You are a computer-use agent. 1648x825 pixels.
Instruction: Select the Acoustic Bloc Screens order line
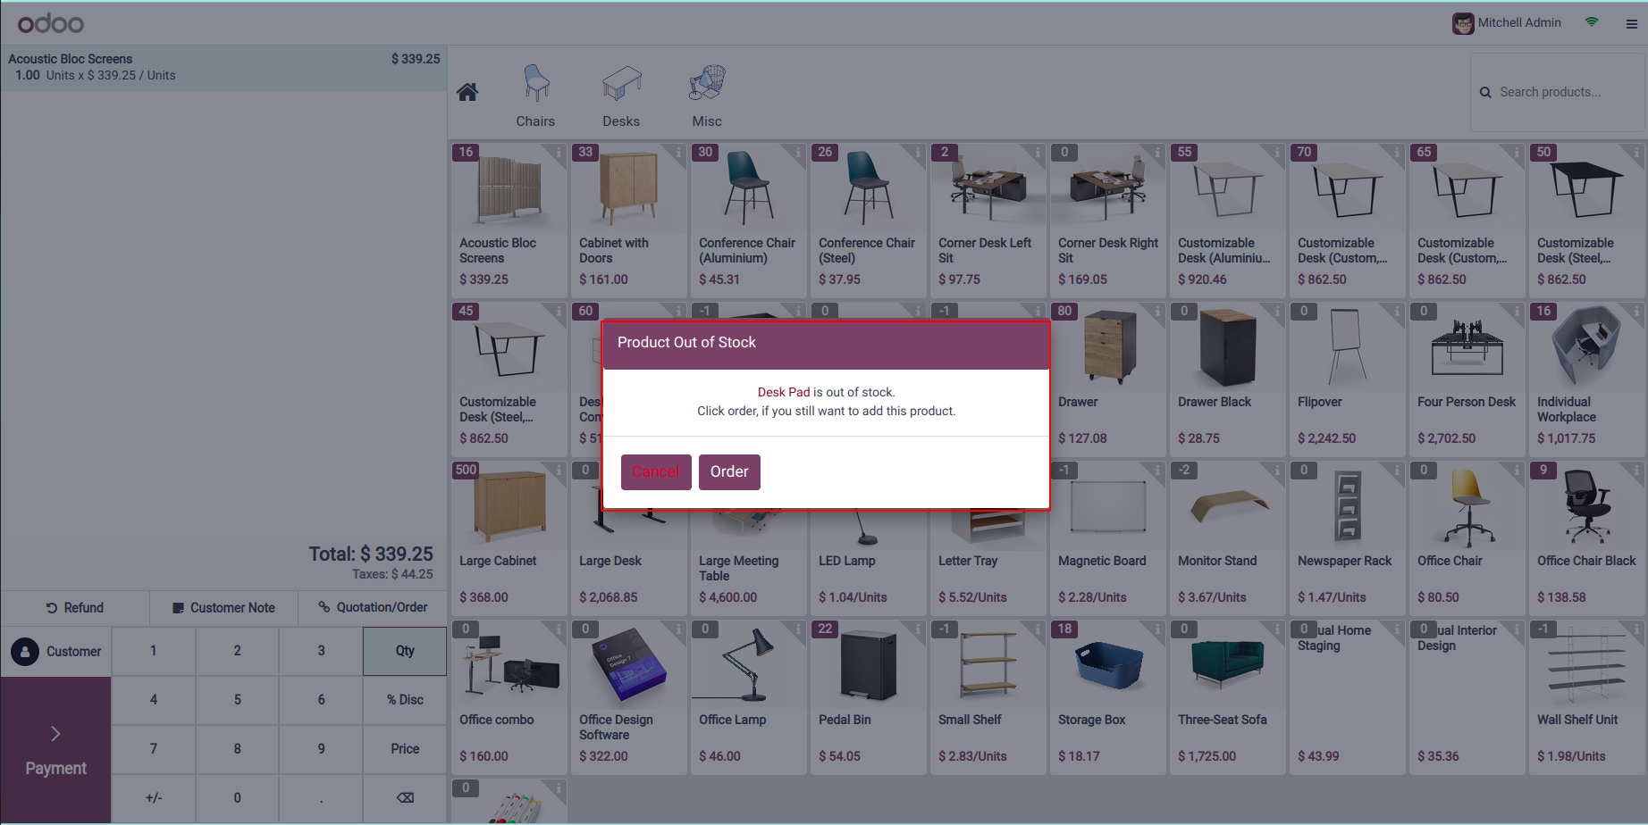coord(223,68)
